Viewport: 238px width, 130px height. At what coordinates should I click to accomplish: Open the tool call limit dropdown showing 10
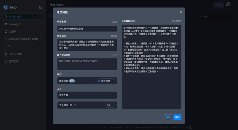[110, 105]
